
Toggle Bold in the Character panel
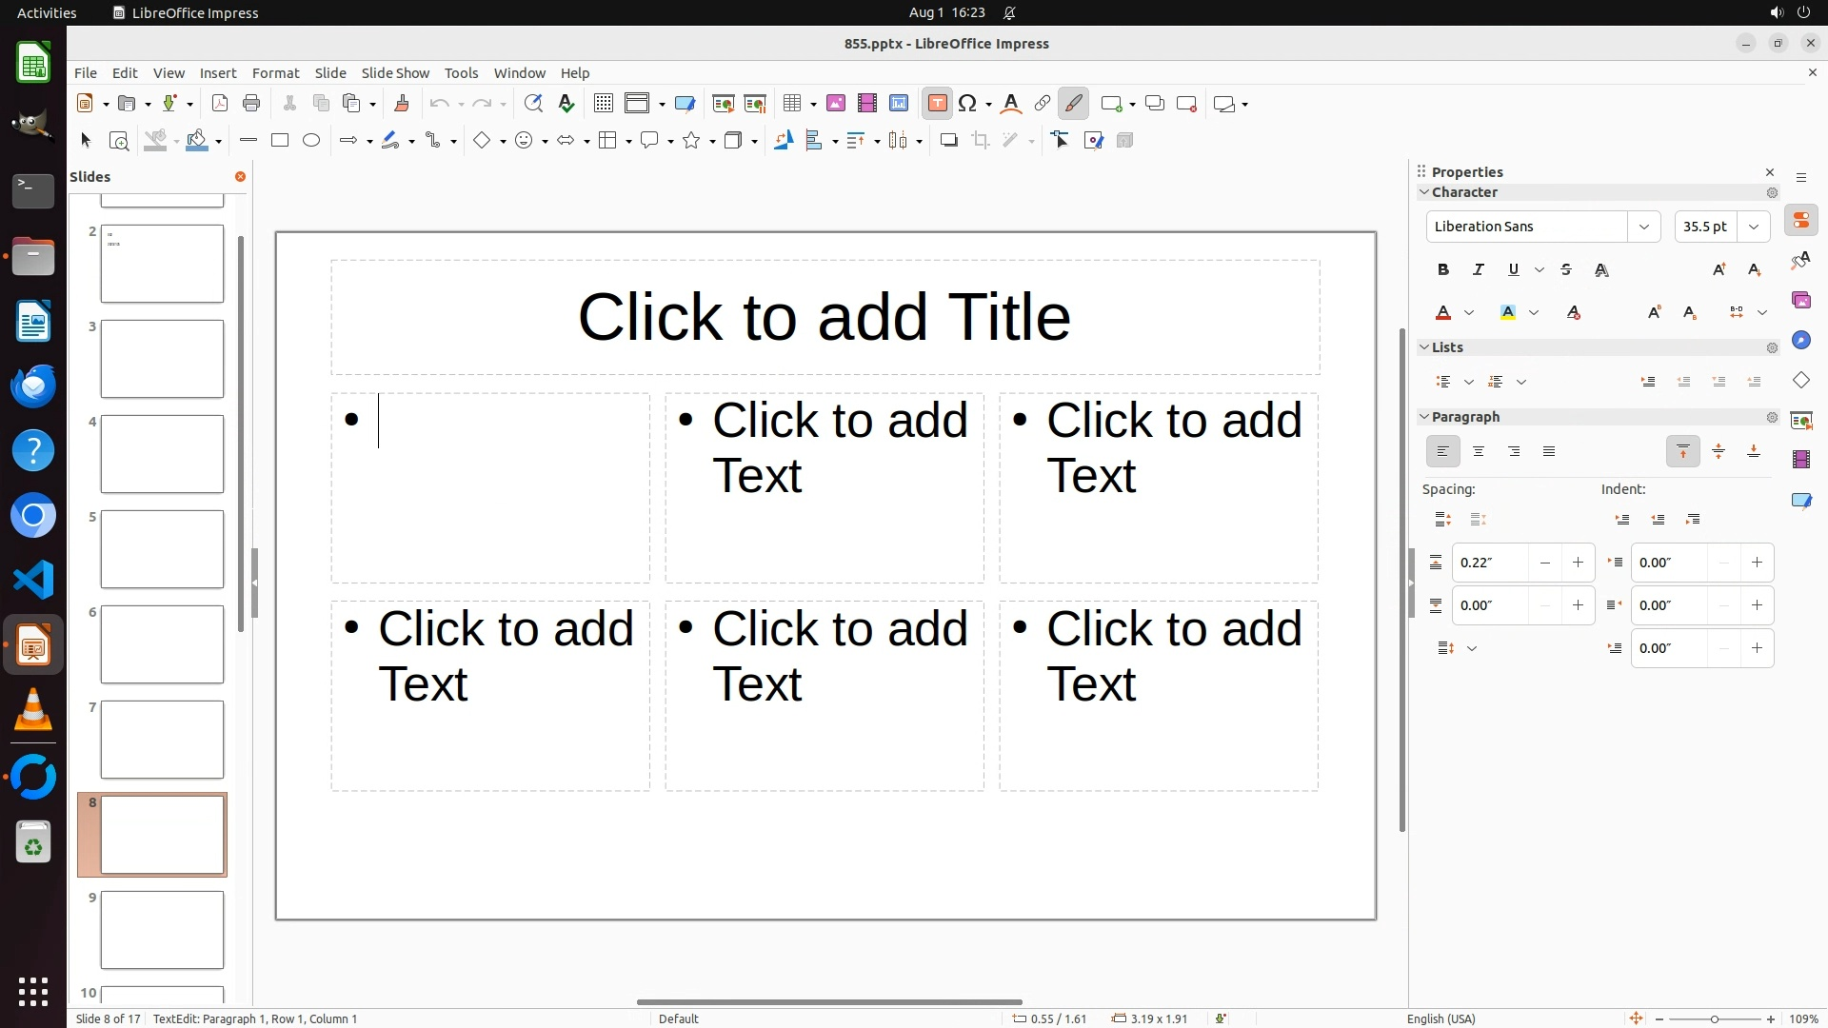pyautogui.click(x=1443, y=270)
